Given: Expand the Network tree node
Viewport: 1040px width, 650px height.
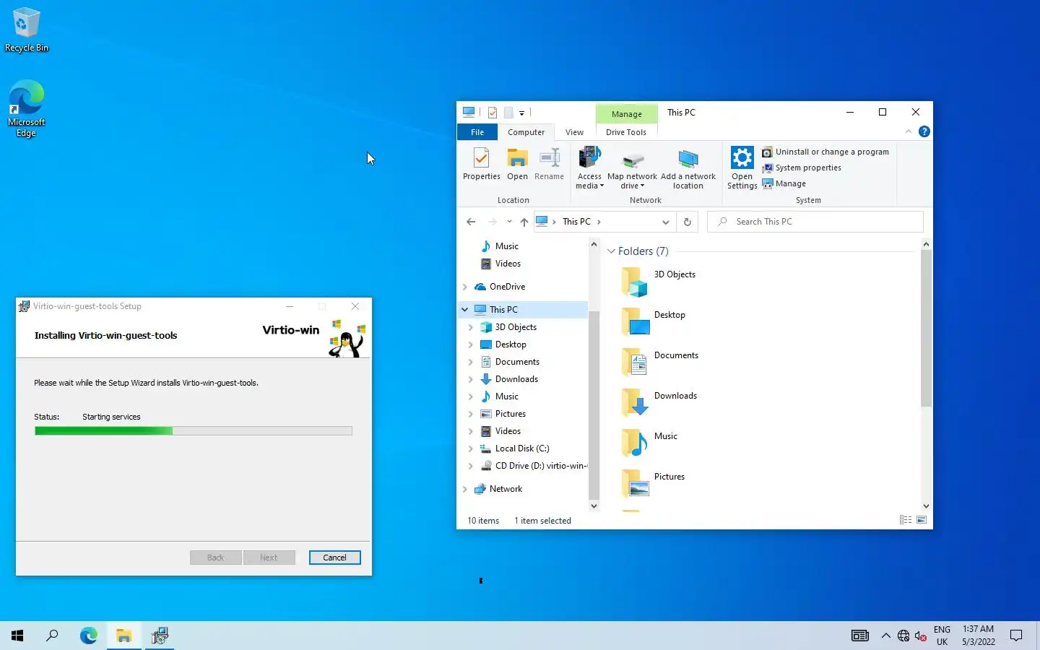Looking at the screenshot, I should pos(465,489).
